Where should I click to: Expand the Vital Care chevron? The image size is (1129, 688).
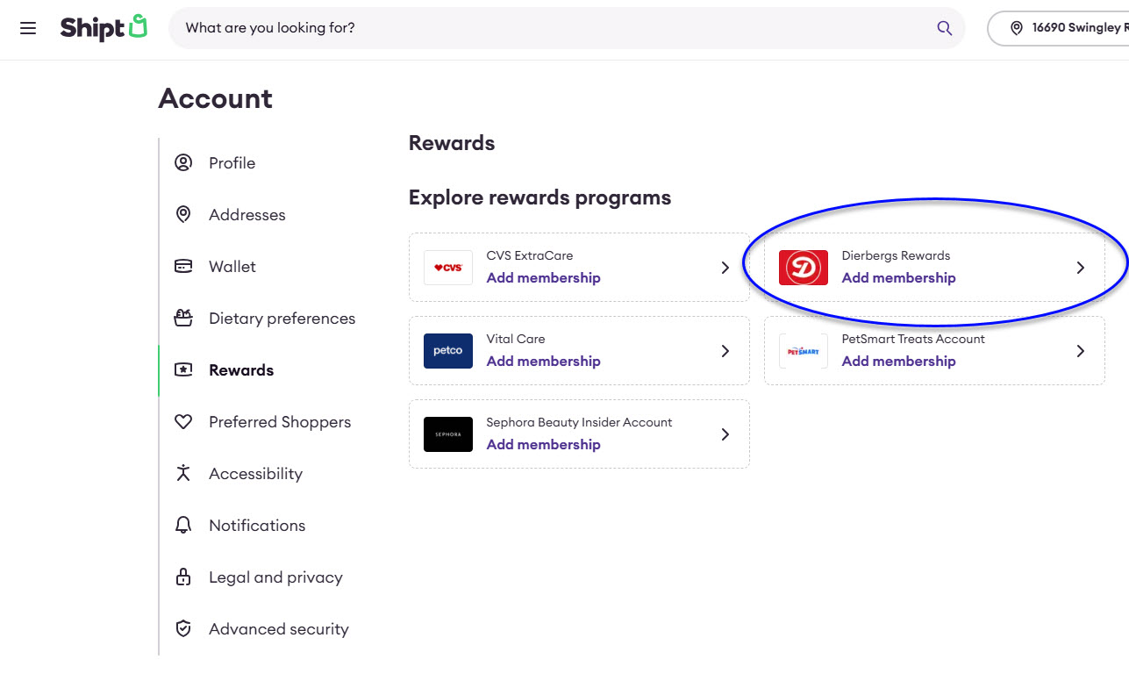pos(725,351)
